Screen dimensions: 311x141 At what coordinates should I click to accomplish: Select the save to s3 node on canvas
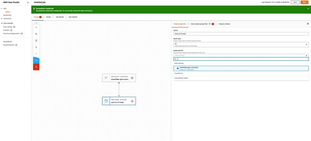tap(119, 101)
